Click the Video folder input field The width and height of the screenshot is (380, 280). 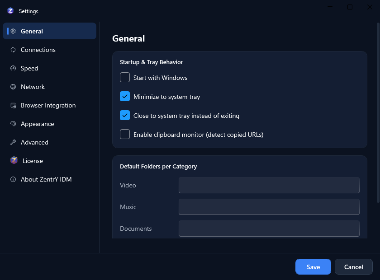pyautogui.click(x=269, y=185)
